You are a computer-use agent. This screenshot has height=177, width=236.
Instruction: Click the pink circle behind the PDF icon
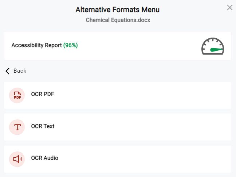[17, 96]
